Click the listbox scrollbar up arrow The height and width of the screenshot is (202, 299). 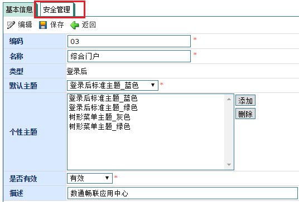(229, 99)
